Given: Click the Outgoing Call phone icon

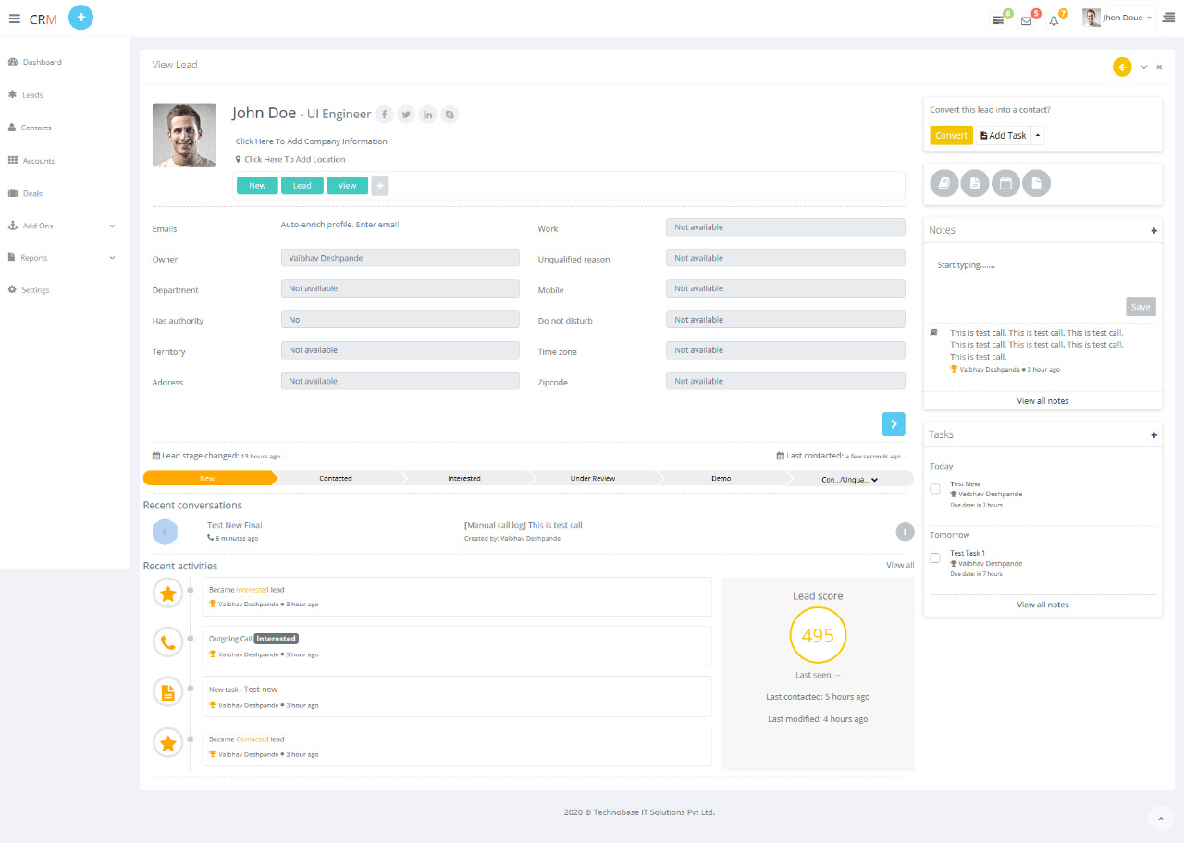Looking at the screenshot, I should tap(168, 641).
